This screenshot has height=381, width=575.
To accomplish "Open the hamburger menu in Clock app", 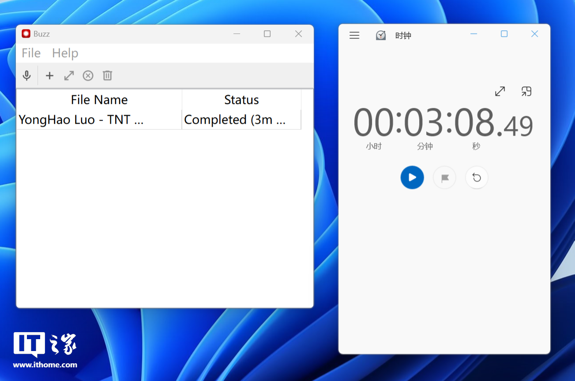I will click(x=354, y=35).
